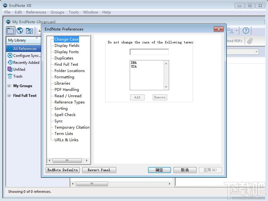This screenshot has height=201, width=268.
Task: Confirm with the 确定 button
Action: click(159, 170)
